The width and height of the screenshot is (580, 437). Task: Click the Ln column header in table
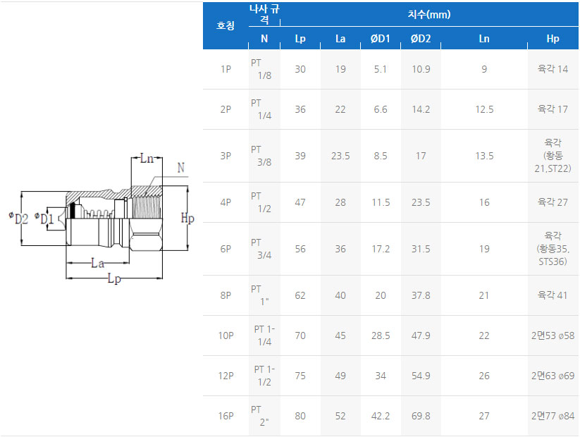click(483, 39)
